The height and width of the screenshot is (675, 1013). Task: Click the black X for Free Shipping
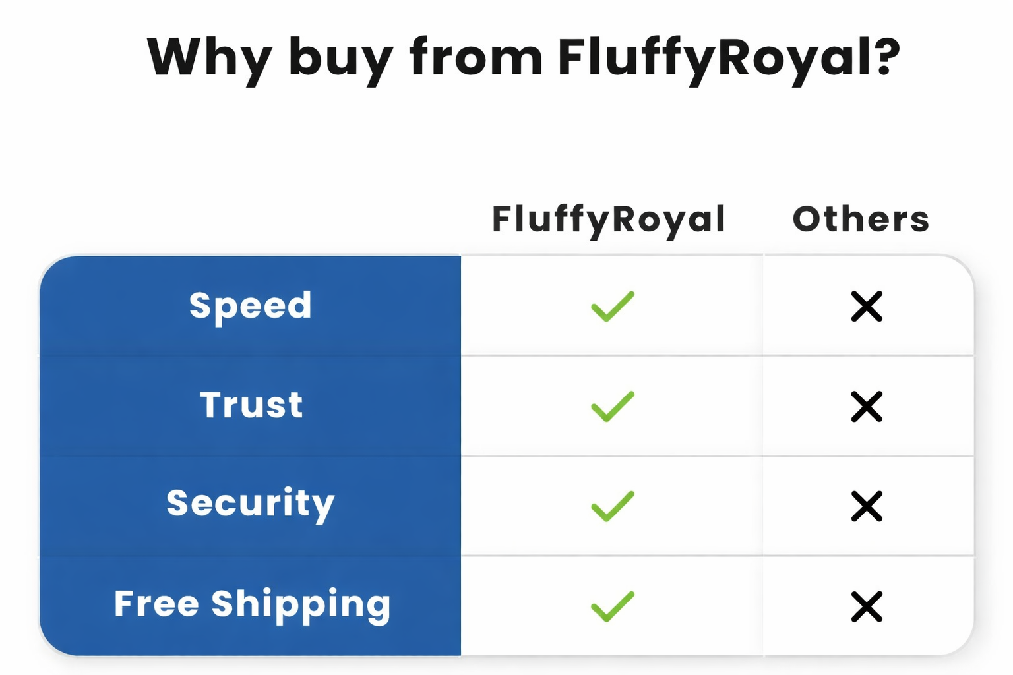tap(867, 606)
